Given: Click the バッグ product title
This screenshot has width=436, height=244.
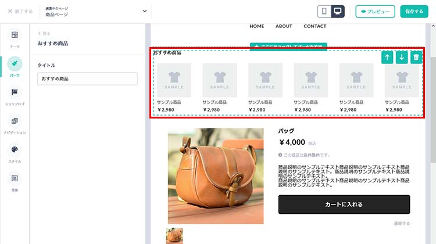Looking at the screenshot, I should (x=286, y=131).
